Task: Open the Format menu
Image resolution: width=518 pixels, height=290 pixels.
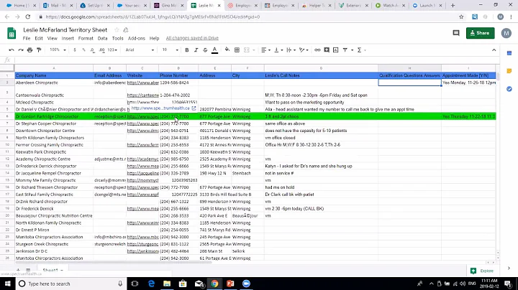Action: pos(86,38)
